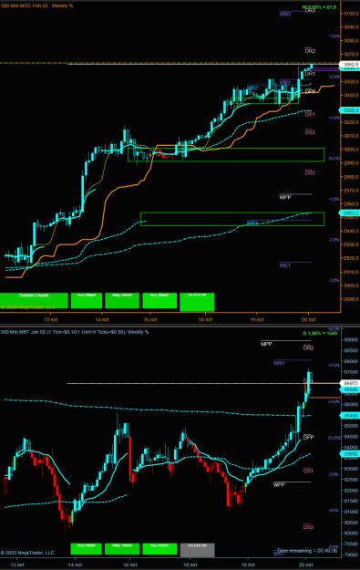Screen dimensions: 360x570
Task: Click the DS2 pivot label in MGC chart
Action: [x=310, y=132]
